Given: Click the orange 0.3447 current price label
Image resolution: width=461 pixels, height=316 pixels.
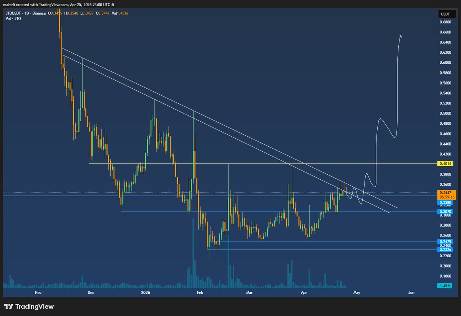Looking at the screenshot, I should (445, 193).
